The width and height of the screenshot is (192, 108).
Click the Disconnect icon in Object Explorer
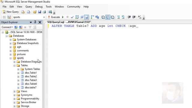coord(21,27)
